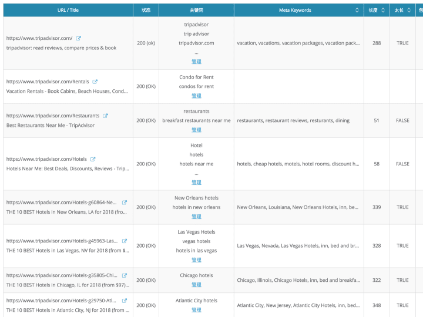Click meta keywords 'hotels, cheap hotels, motels'
The height and width of the screenshot is (317, 423).
tap(298, 164)
